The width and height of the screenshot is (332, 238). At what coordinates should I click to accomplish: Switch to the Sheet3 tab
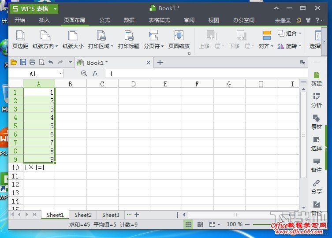[x=111, y=215]
